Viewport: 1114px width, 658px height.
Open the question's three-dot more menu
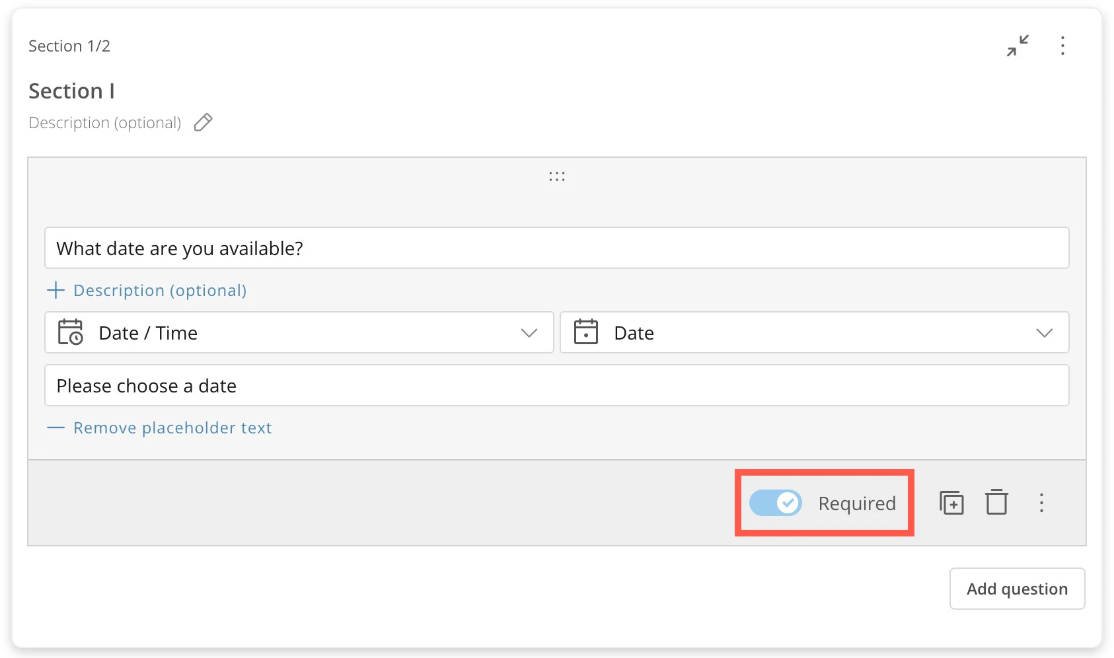point(1041,503)
